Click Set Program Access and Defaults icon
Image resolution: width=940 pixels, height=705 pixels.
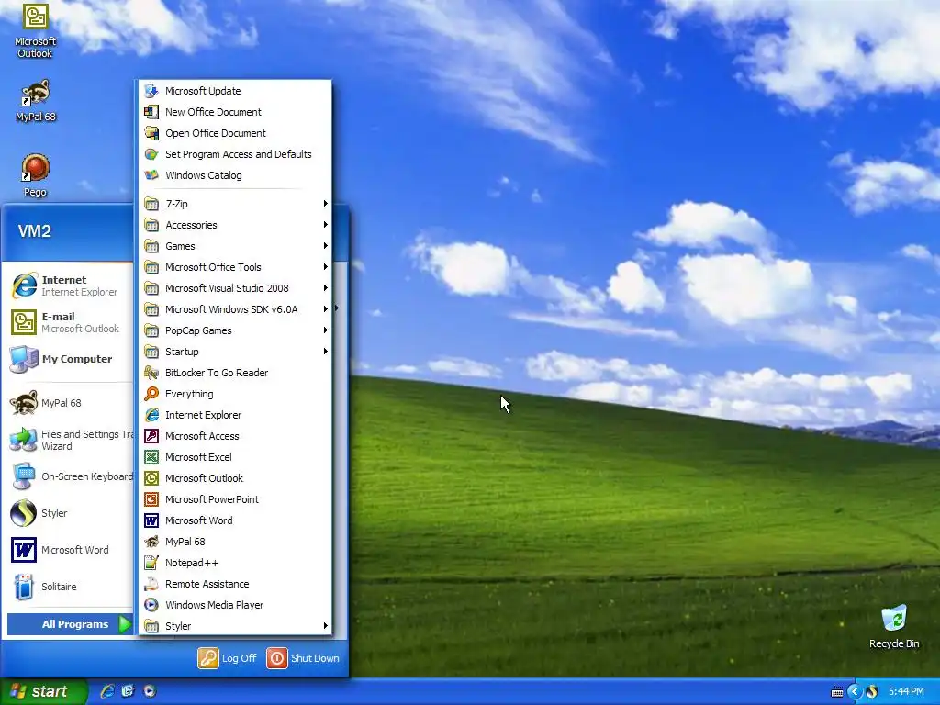151,154
